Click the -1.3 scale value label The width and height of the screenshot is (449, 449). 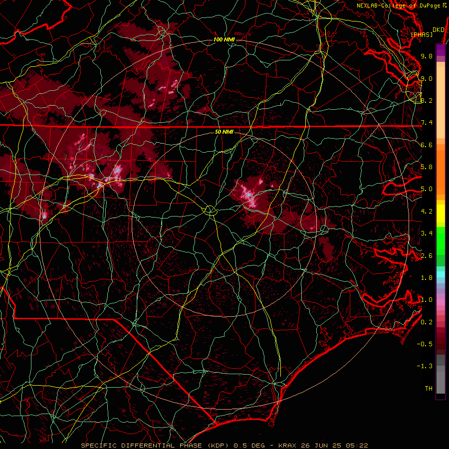pyautogui.click(x=425, y=366)
